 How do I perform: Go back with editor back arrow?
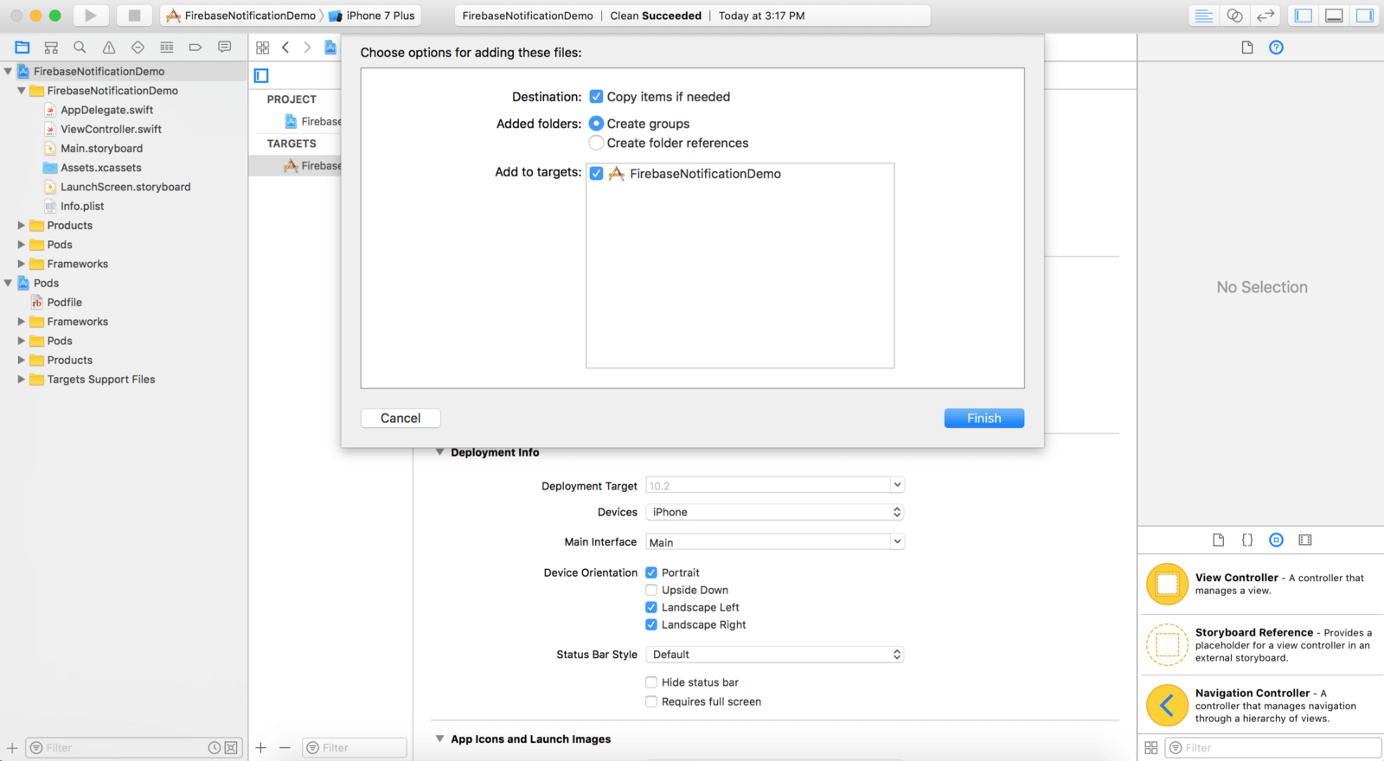coord(285,48)
